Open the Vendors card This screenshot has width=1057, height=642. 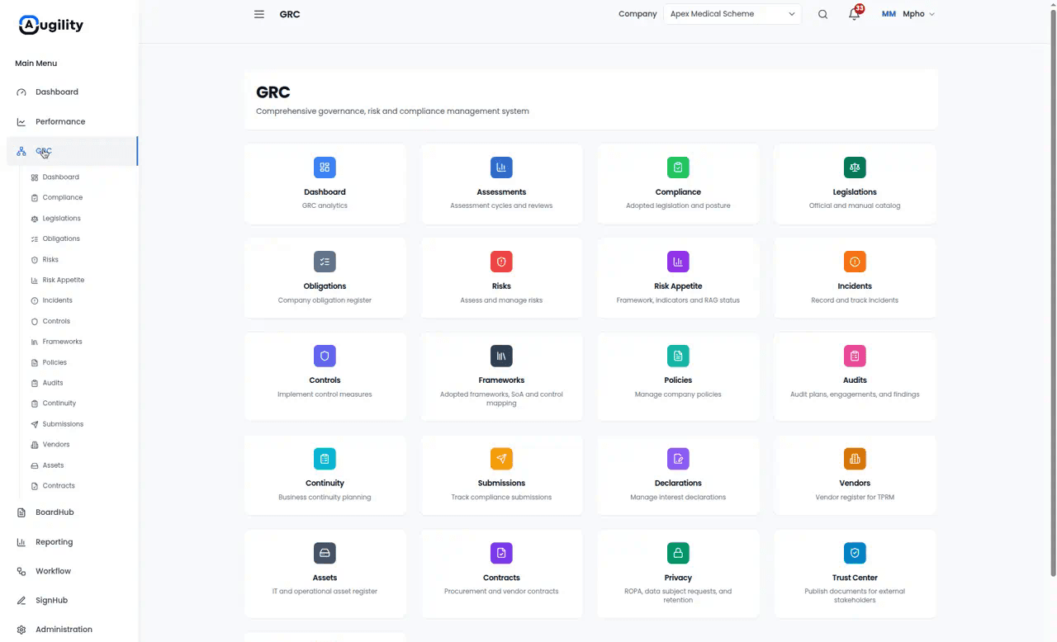[855, 475]
